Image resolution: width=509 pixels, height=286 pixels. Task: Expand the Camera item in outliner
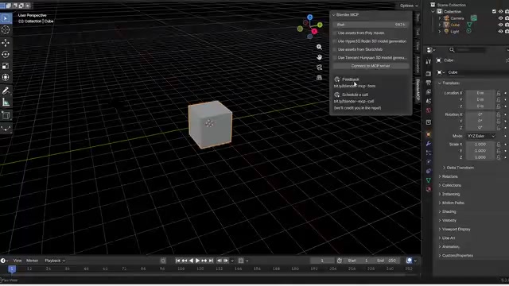tap(440, 18)
